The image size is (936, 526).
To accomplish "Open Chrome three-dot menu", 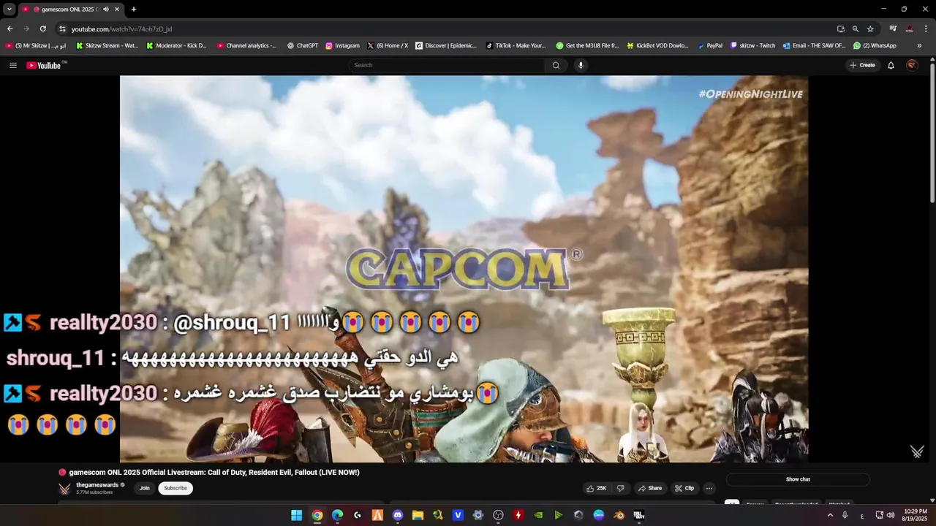I will tap(925, 28).
